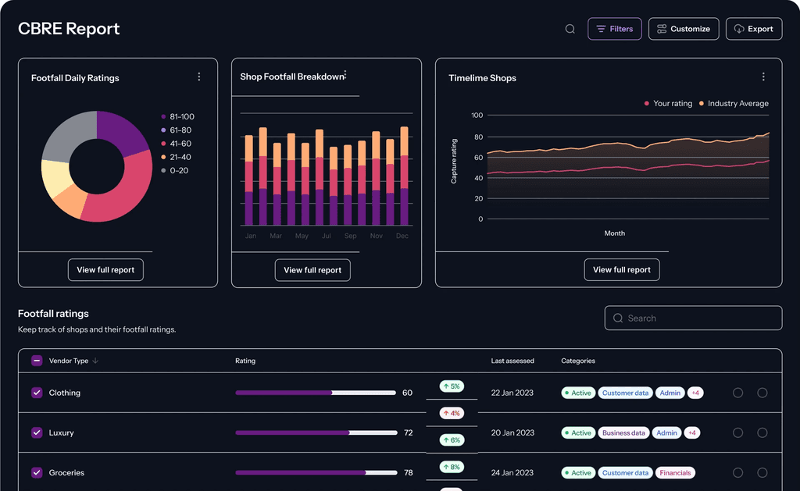View full report for Timelime Shops
Image resolution: width=800 pixels, height=491 pixels.
[622, 269]
